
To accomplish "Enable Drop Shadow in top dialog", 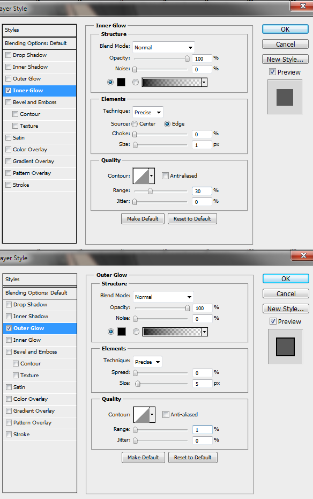I will pos(9,55).
